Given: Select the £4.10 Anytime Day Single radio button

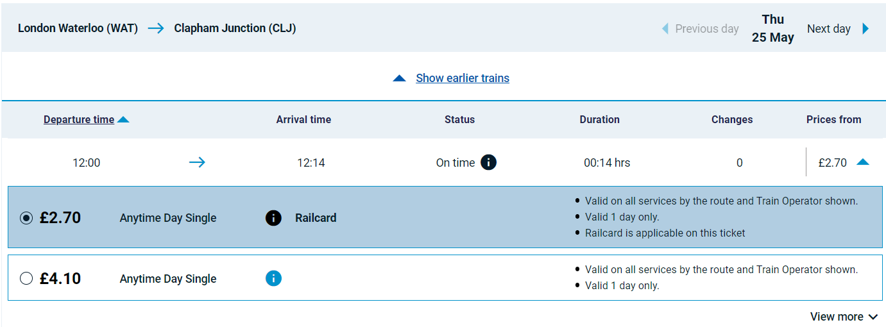Looking at the screenshot, I should pyautogui.click(x=26, y=278).
